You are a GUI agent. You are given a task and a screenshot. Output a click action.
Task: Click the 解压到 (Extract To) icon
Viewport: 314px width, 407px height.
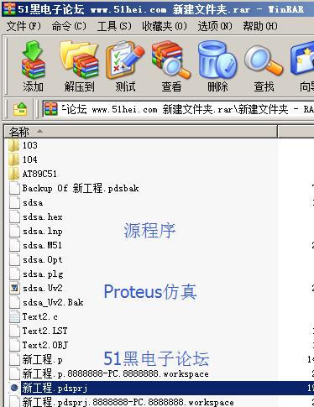coord(79,66)
